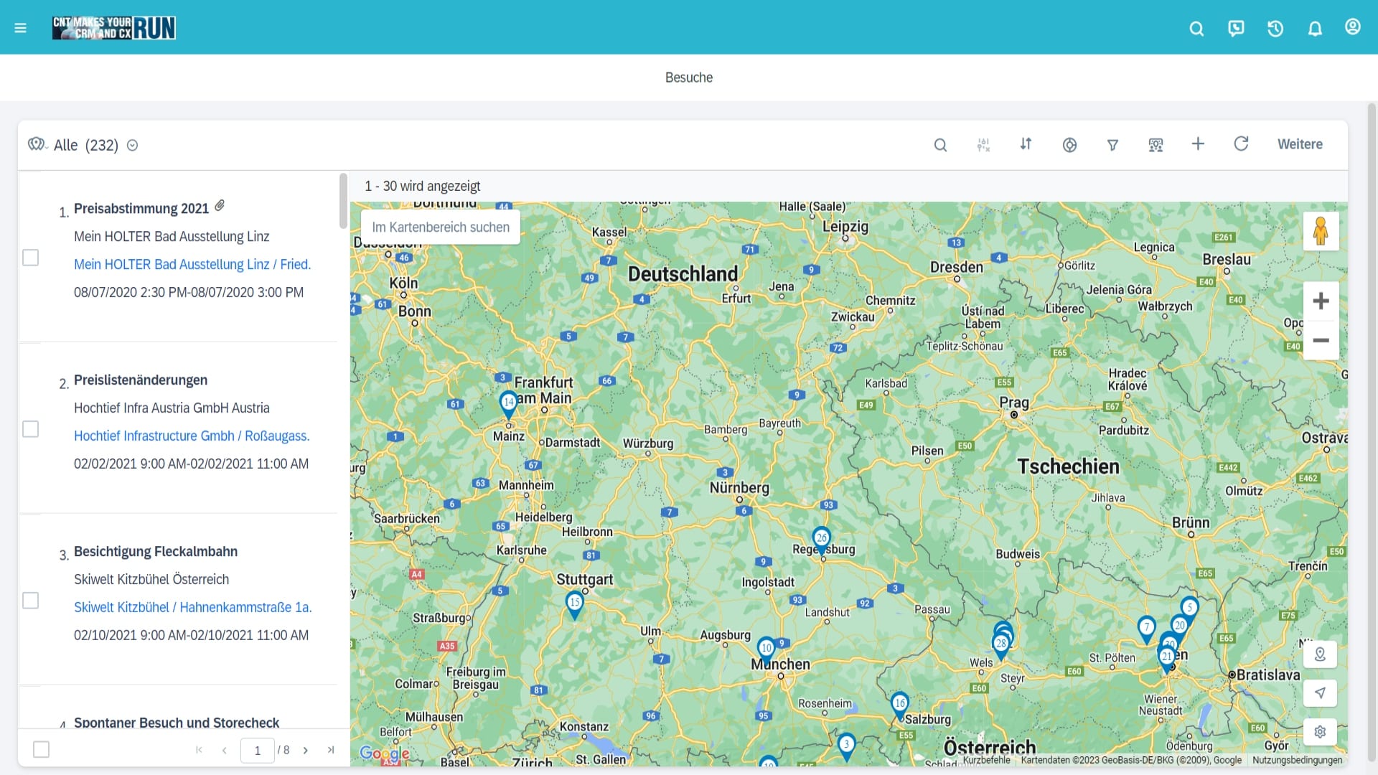Open Skiwelt Kitzbühel / Hahnenkammstraße 1a. link
Viewport: 1378px width, 775px height.
pos(193,608)
